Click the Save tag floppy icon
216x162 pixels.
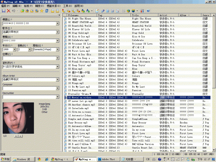[4, 11]
